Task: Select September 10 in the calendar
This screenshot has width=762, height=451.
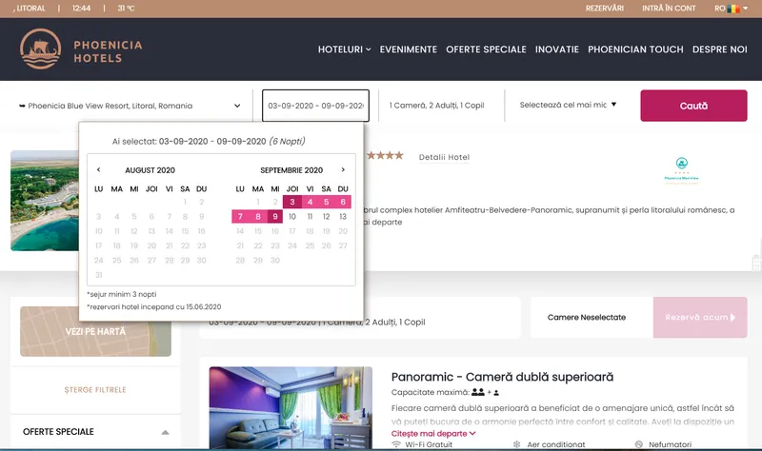Action: (292, 217)
